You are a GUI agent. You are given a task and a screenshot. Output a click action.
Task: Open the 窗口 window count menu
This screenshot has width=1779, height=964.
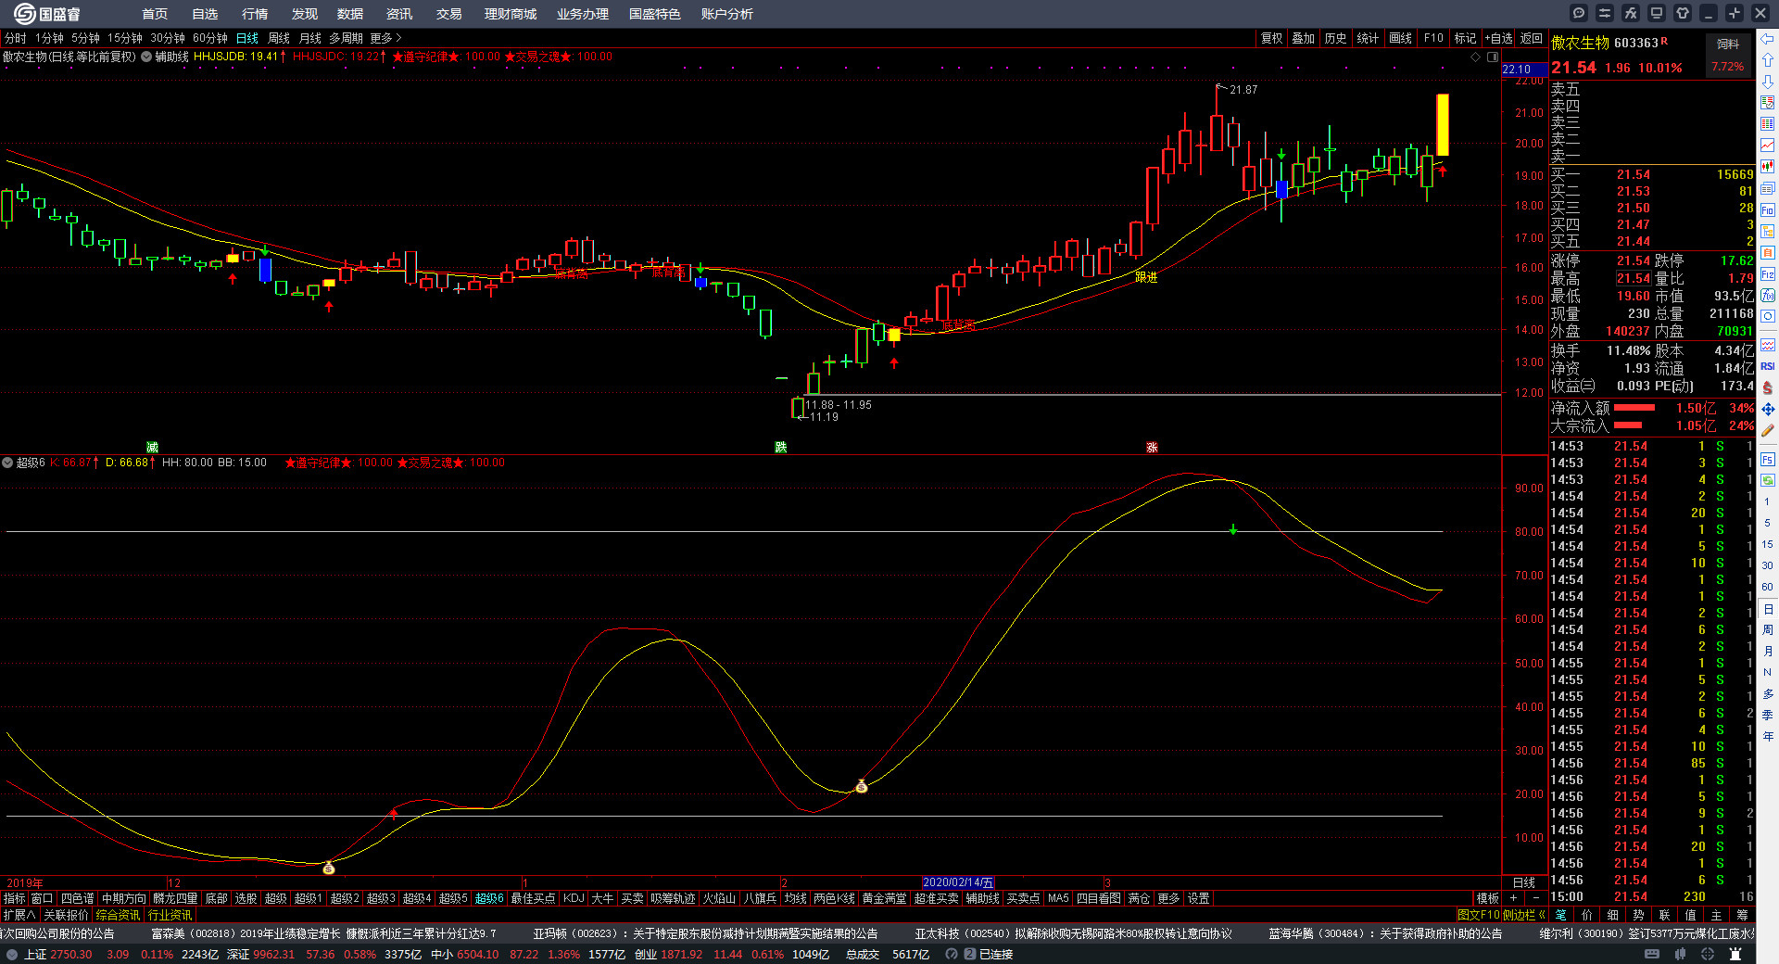tap(43, 898)
